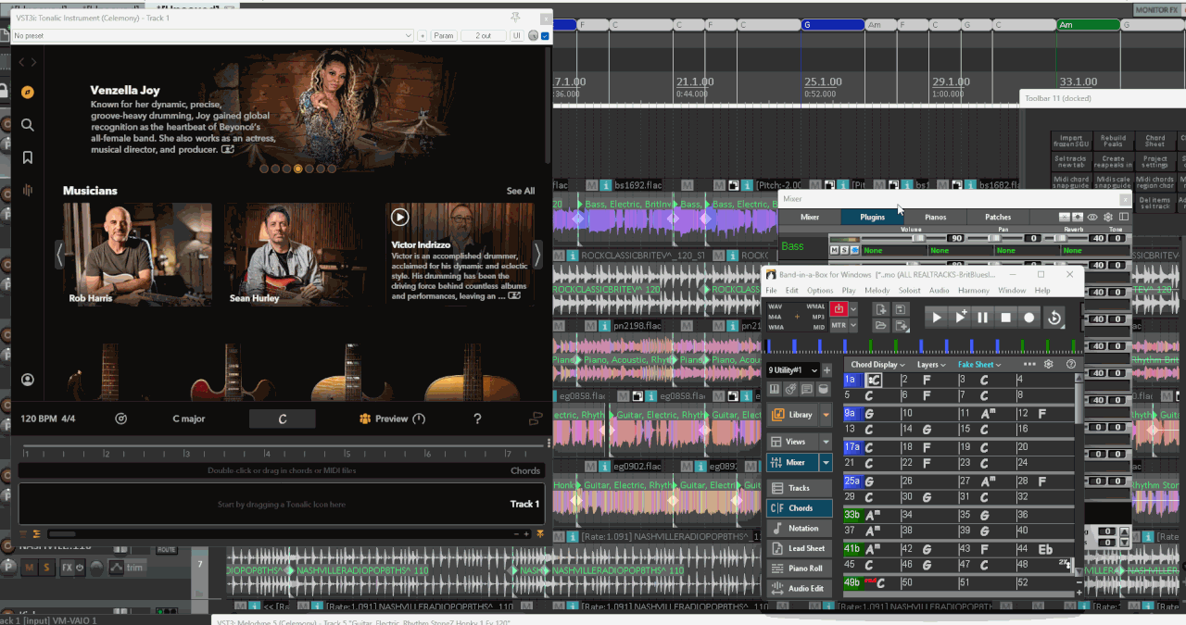
Task: Click the add utility track plus button
Action: (x=827, y=370)
